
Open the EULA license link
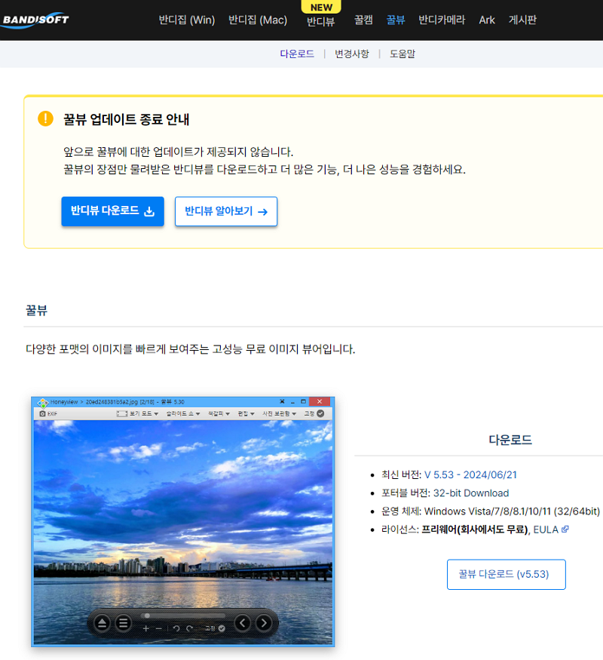(551, 530)
